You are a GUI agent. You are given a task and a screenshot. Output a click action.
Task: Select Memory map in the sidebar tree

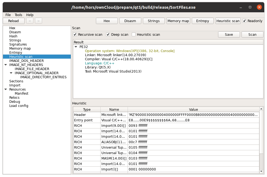[20, 49]
